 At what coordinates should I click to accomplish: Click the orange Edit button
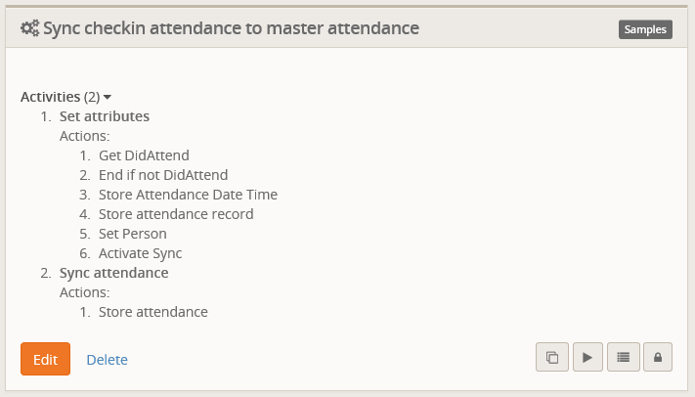click(45, 359)
